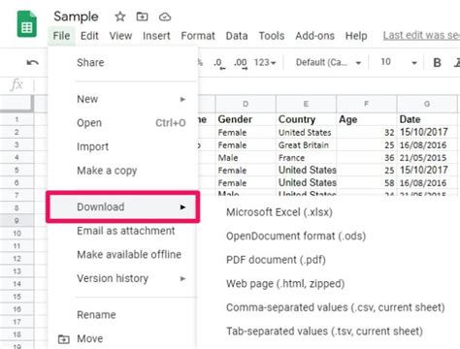Download as Microsoft Excel (.xlsx)
The image size is (460, 349).
tap(279, 212)
